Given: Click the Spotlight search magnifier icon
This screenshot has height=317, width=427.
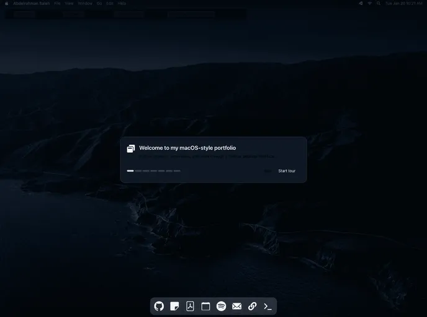Looking at the screenshot, I should 379,4.
